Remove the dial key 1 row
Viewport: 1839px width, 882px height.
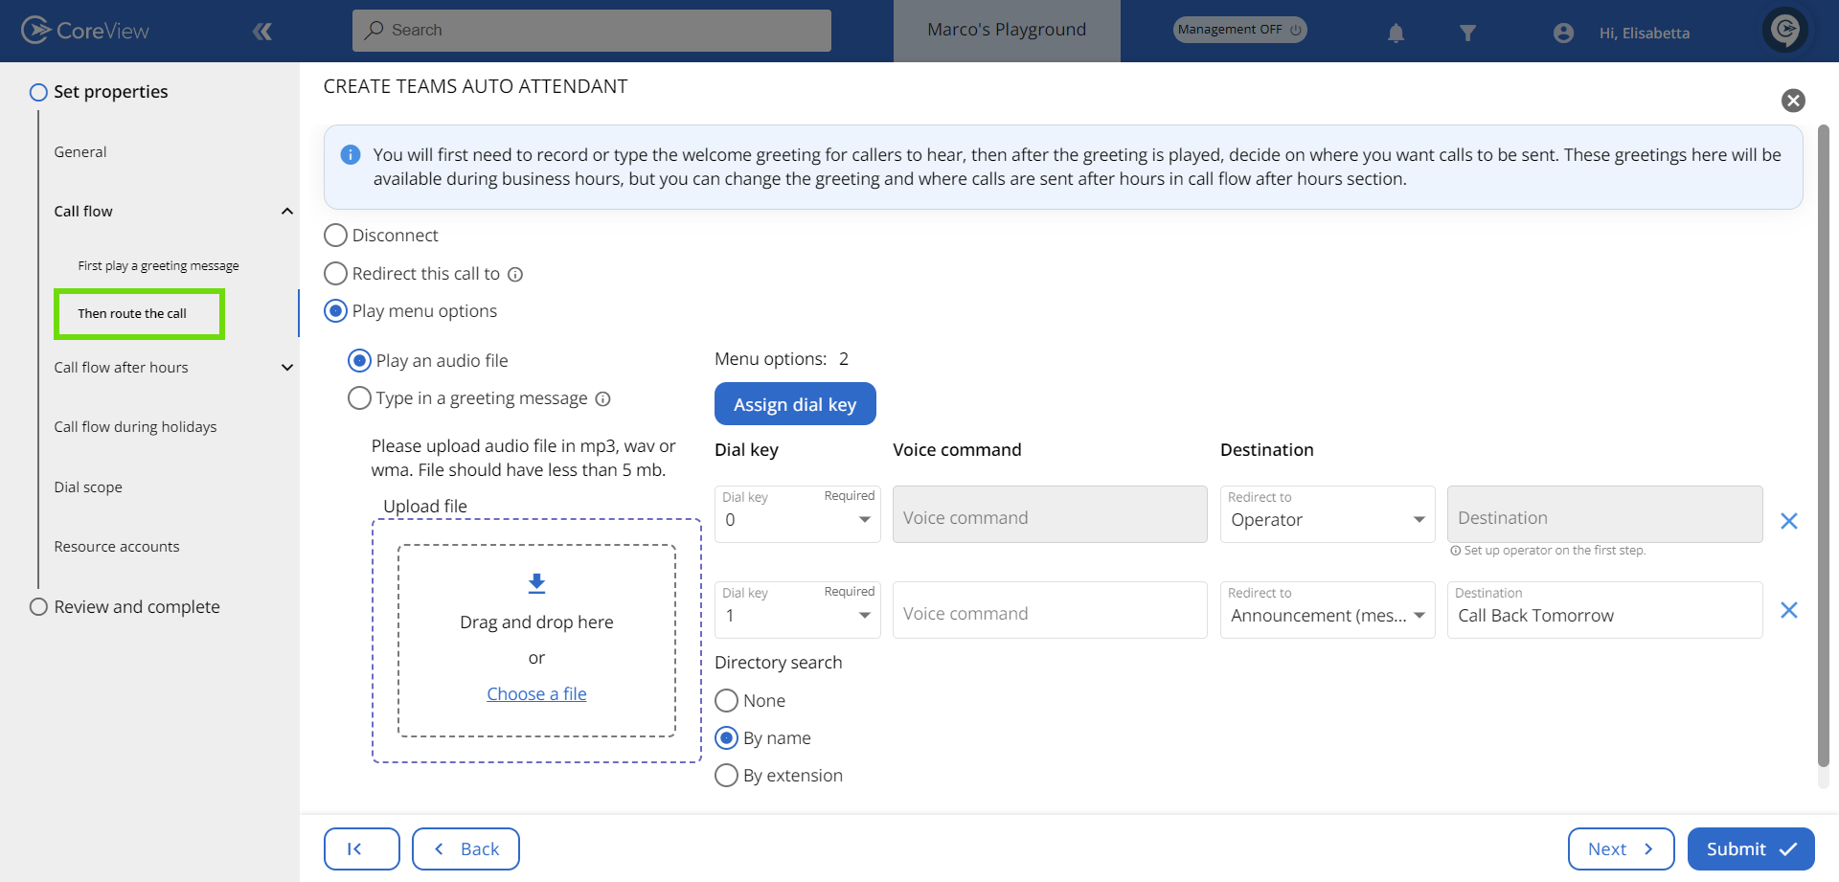pos(1788,610)
